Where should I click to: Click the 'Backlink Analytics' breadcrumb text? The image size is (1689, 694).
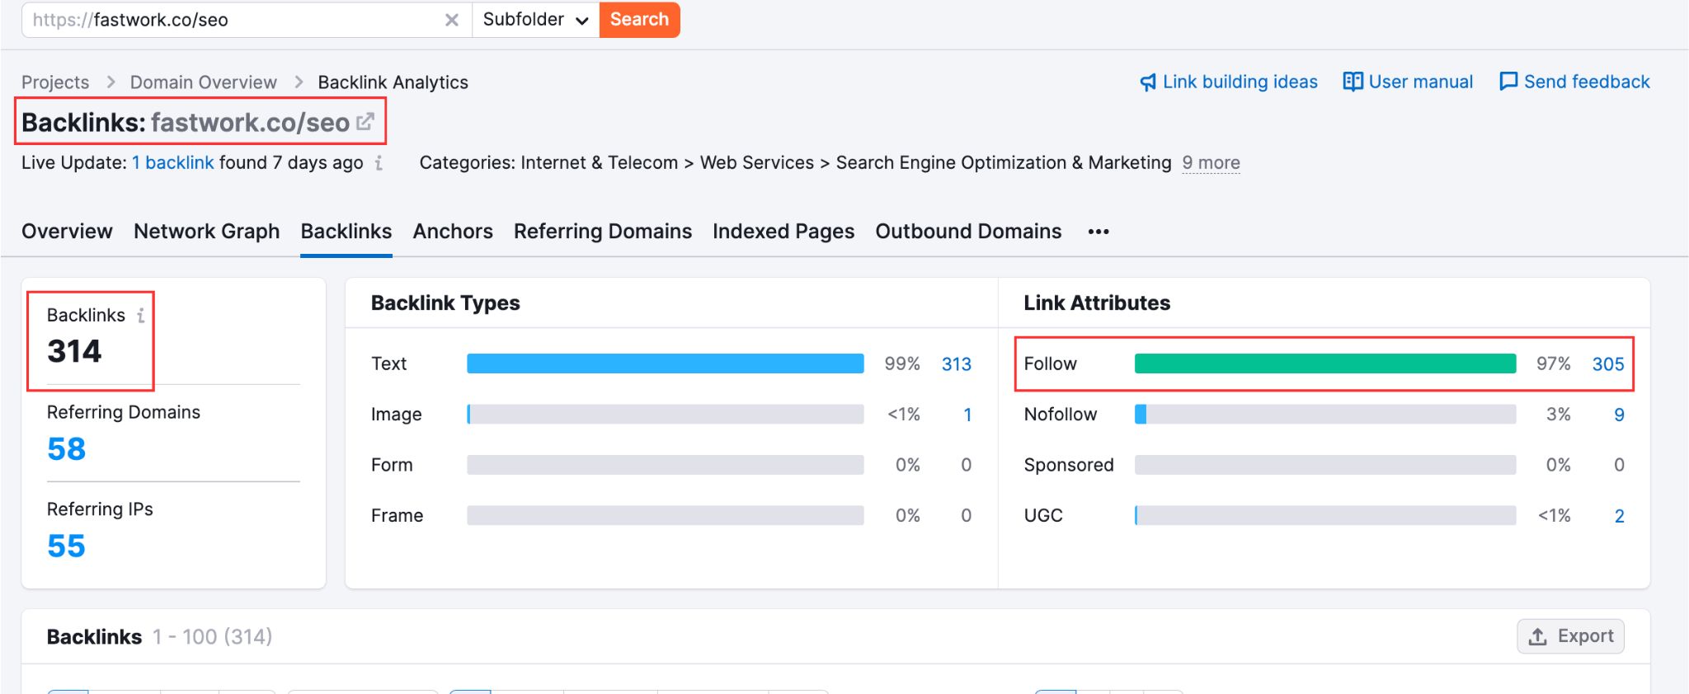tap(393, 82)
